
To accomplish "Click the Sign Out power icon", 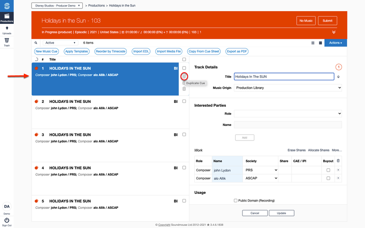I will (7, 220).
